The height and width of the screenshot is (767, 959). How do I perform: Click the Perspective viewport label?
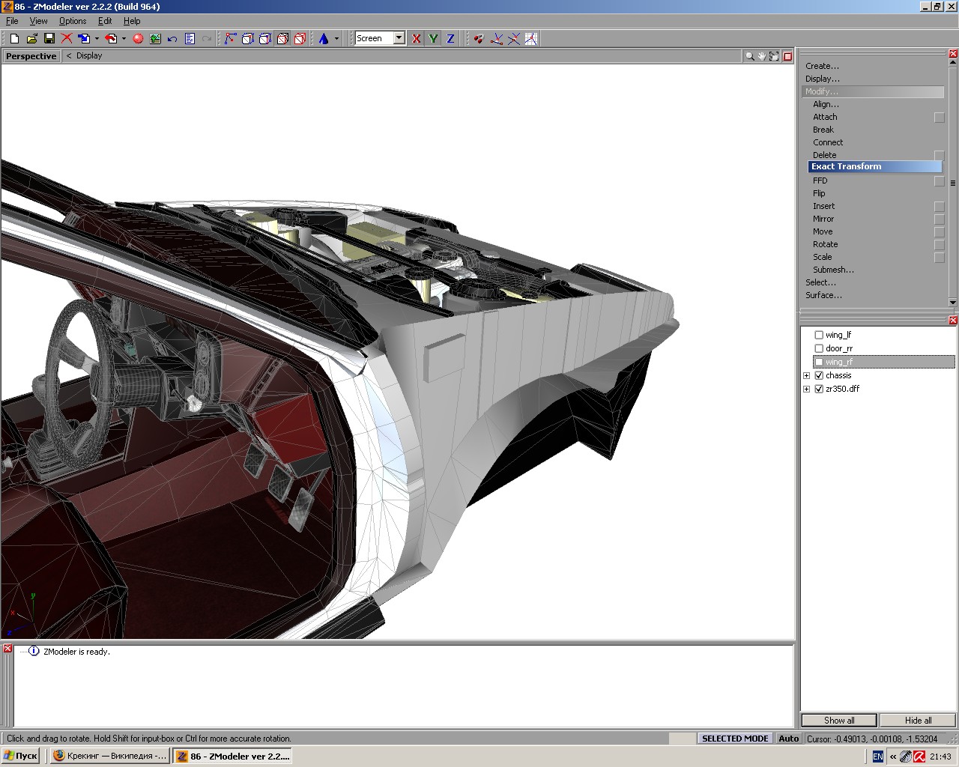click(31, 56)
